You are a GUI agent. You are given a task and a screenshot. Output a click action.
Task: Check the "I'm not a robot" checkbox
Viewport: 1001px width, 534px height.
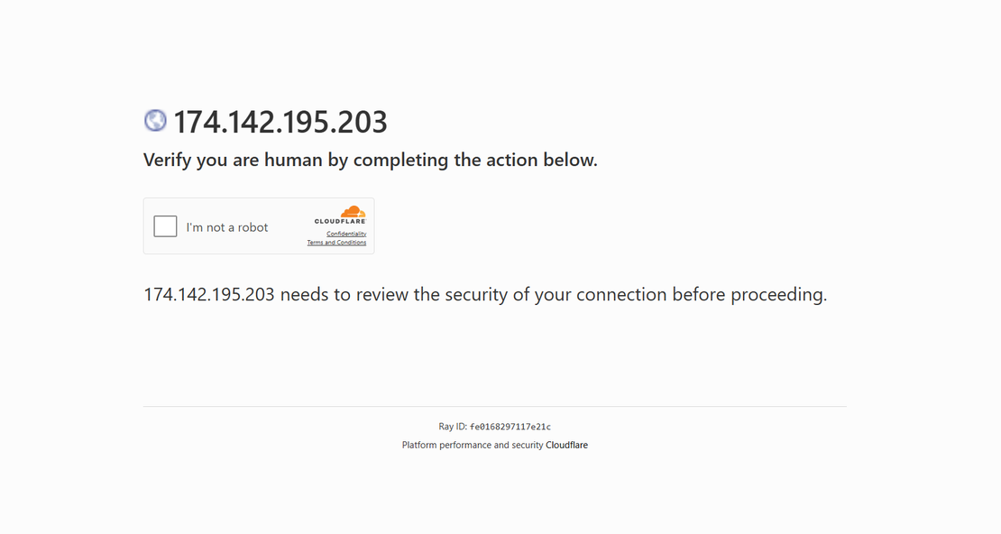pos(165,226)
